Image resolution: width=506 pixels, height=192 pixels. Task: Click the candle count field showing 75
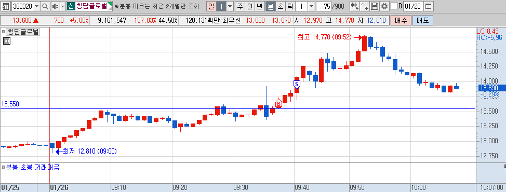tap(324, 6)
